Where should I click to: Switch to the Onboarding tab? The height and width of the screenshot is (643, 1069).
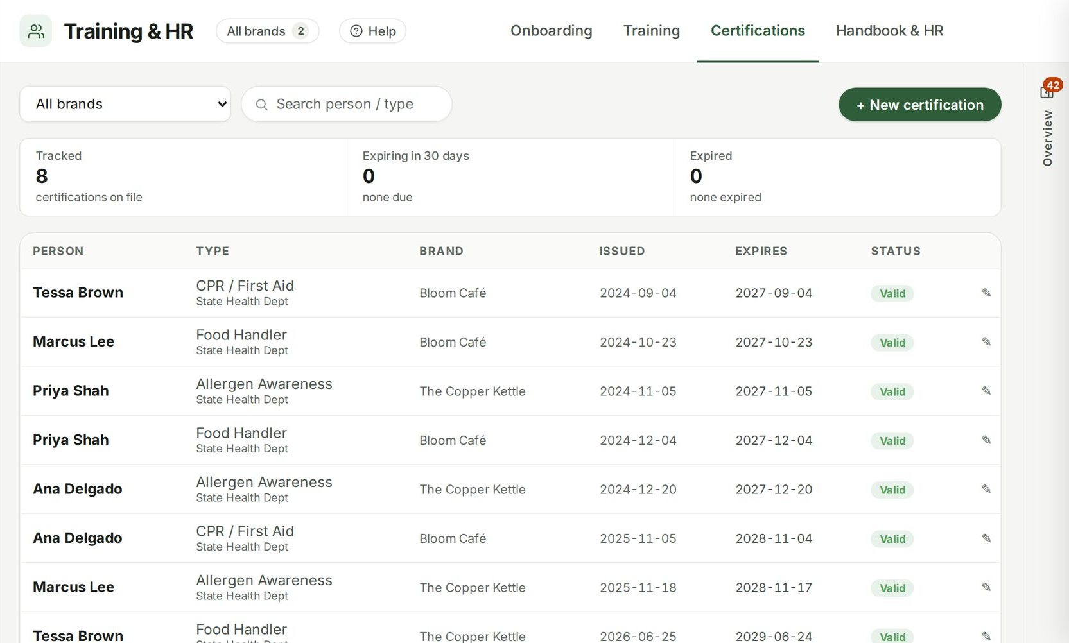pos(552,31)
